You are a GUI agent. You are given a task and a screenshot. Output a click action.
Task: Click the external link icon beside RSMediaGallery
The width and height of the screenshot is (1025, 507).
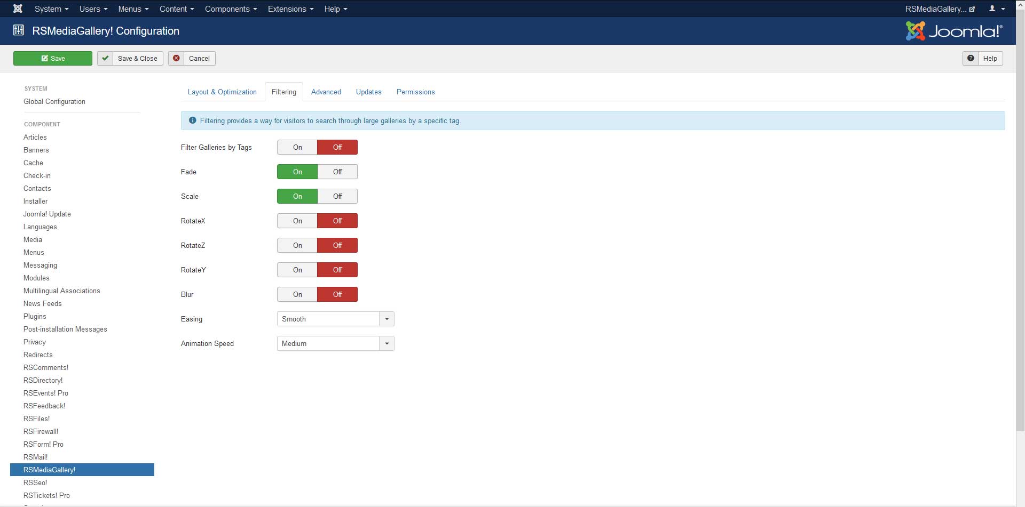click(x=972, y=9)
